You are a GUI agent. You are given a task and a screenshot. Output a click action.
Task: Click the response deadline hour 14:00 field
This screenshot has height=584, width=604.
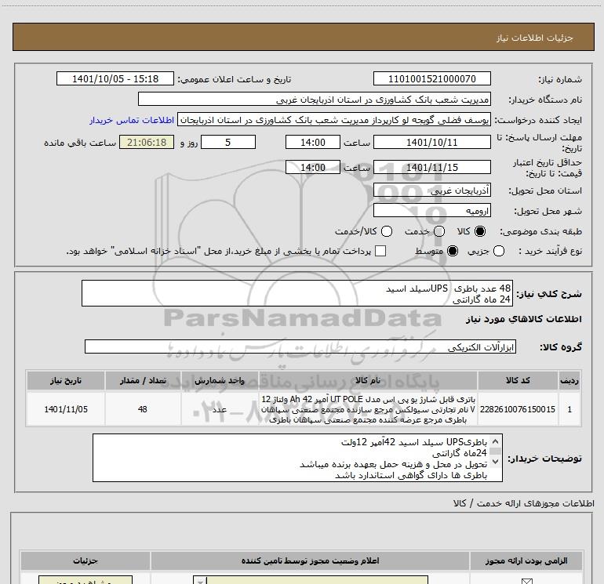313,142
